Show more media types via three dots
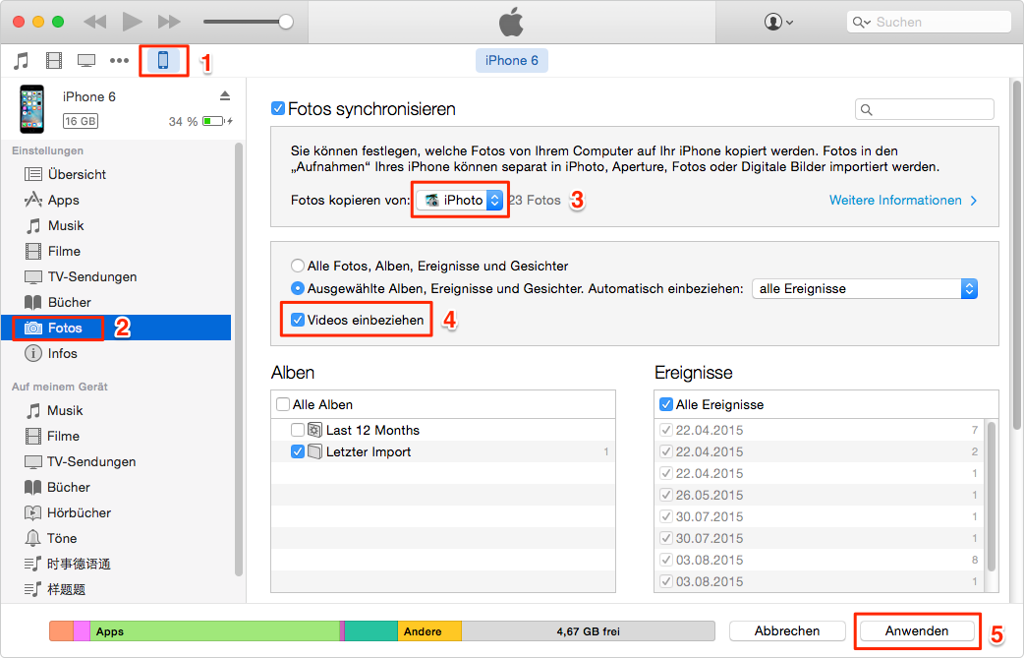 (119, 61)
